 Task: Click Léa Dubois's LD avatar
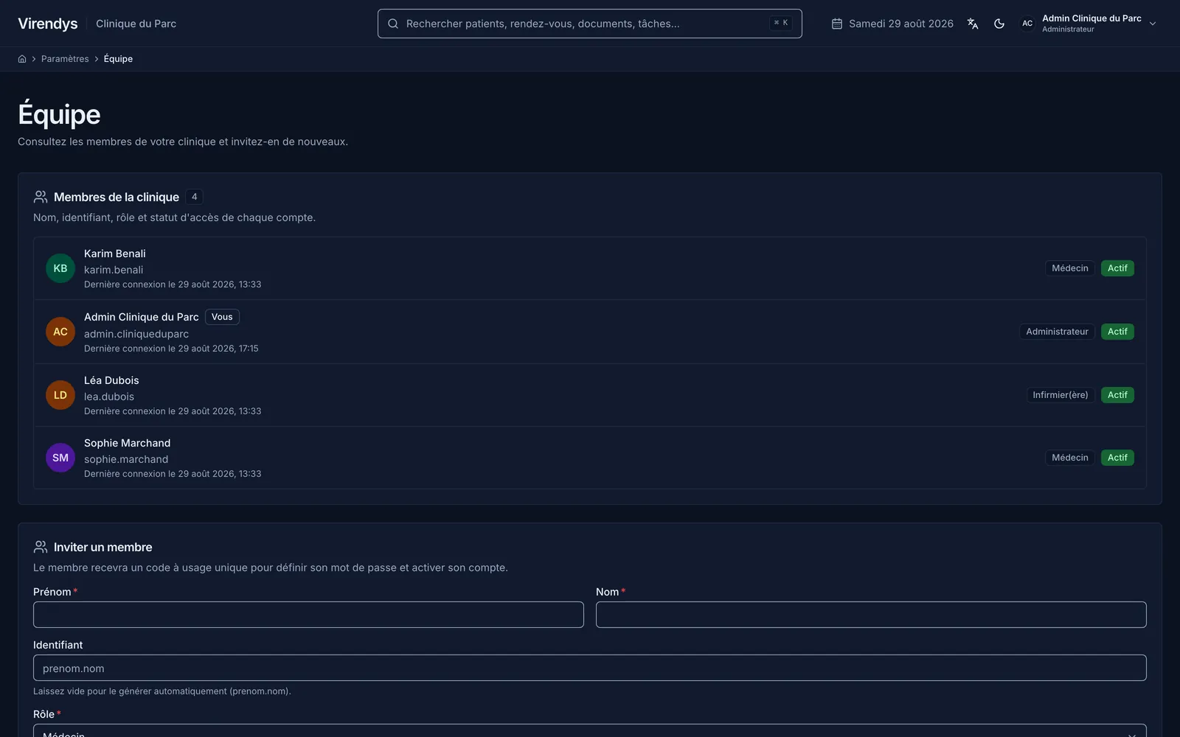tap(60, 395)
